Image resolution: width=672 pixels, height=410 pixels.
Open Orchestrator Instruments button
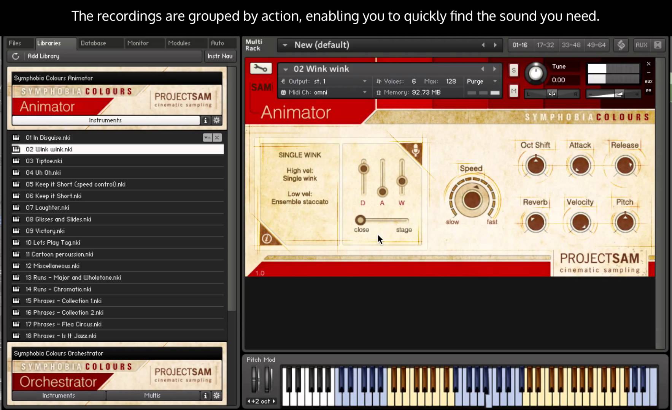pyautogui.click(x=59, y=396)
